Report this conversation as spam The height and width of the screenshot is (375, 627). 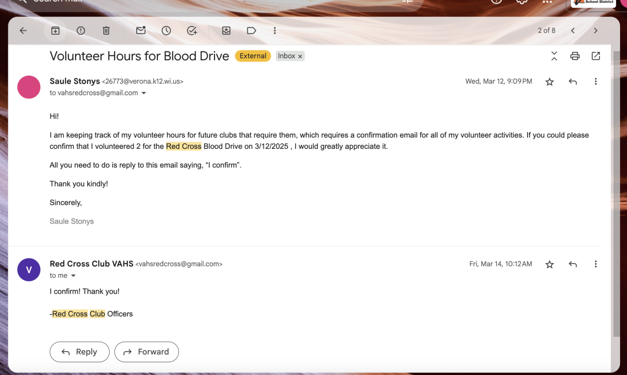(x=81, y=31)
